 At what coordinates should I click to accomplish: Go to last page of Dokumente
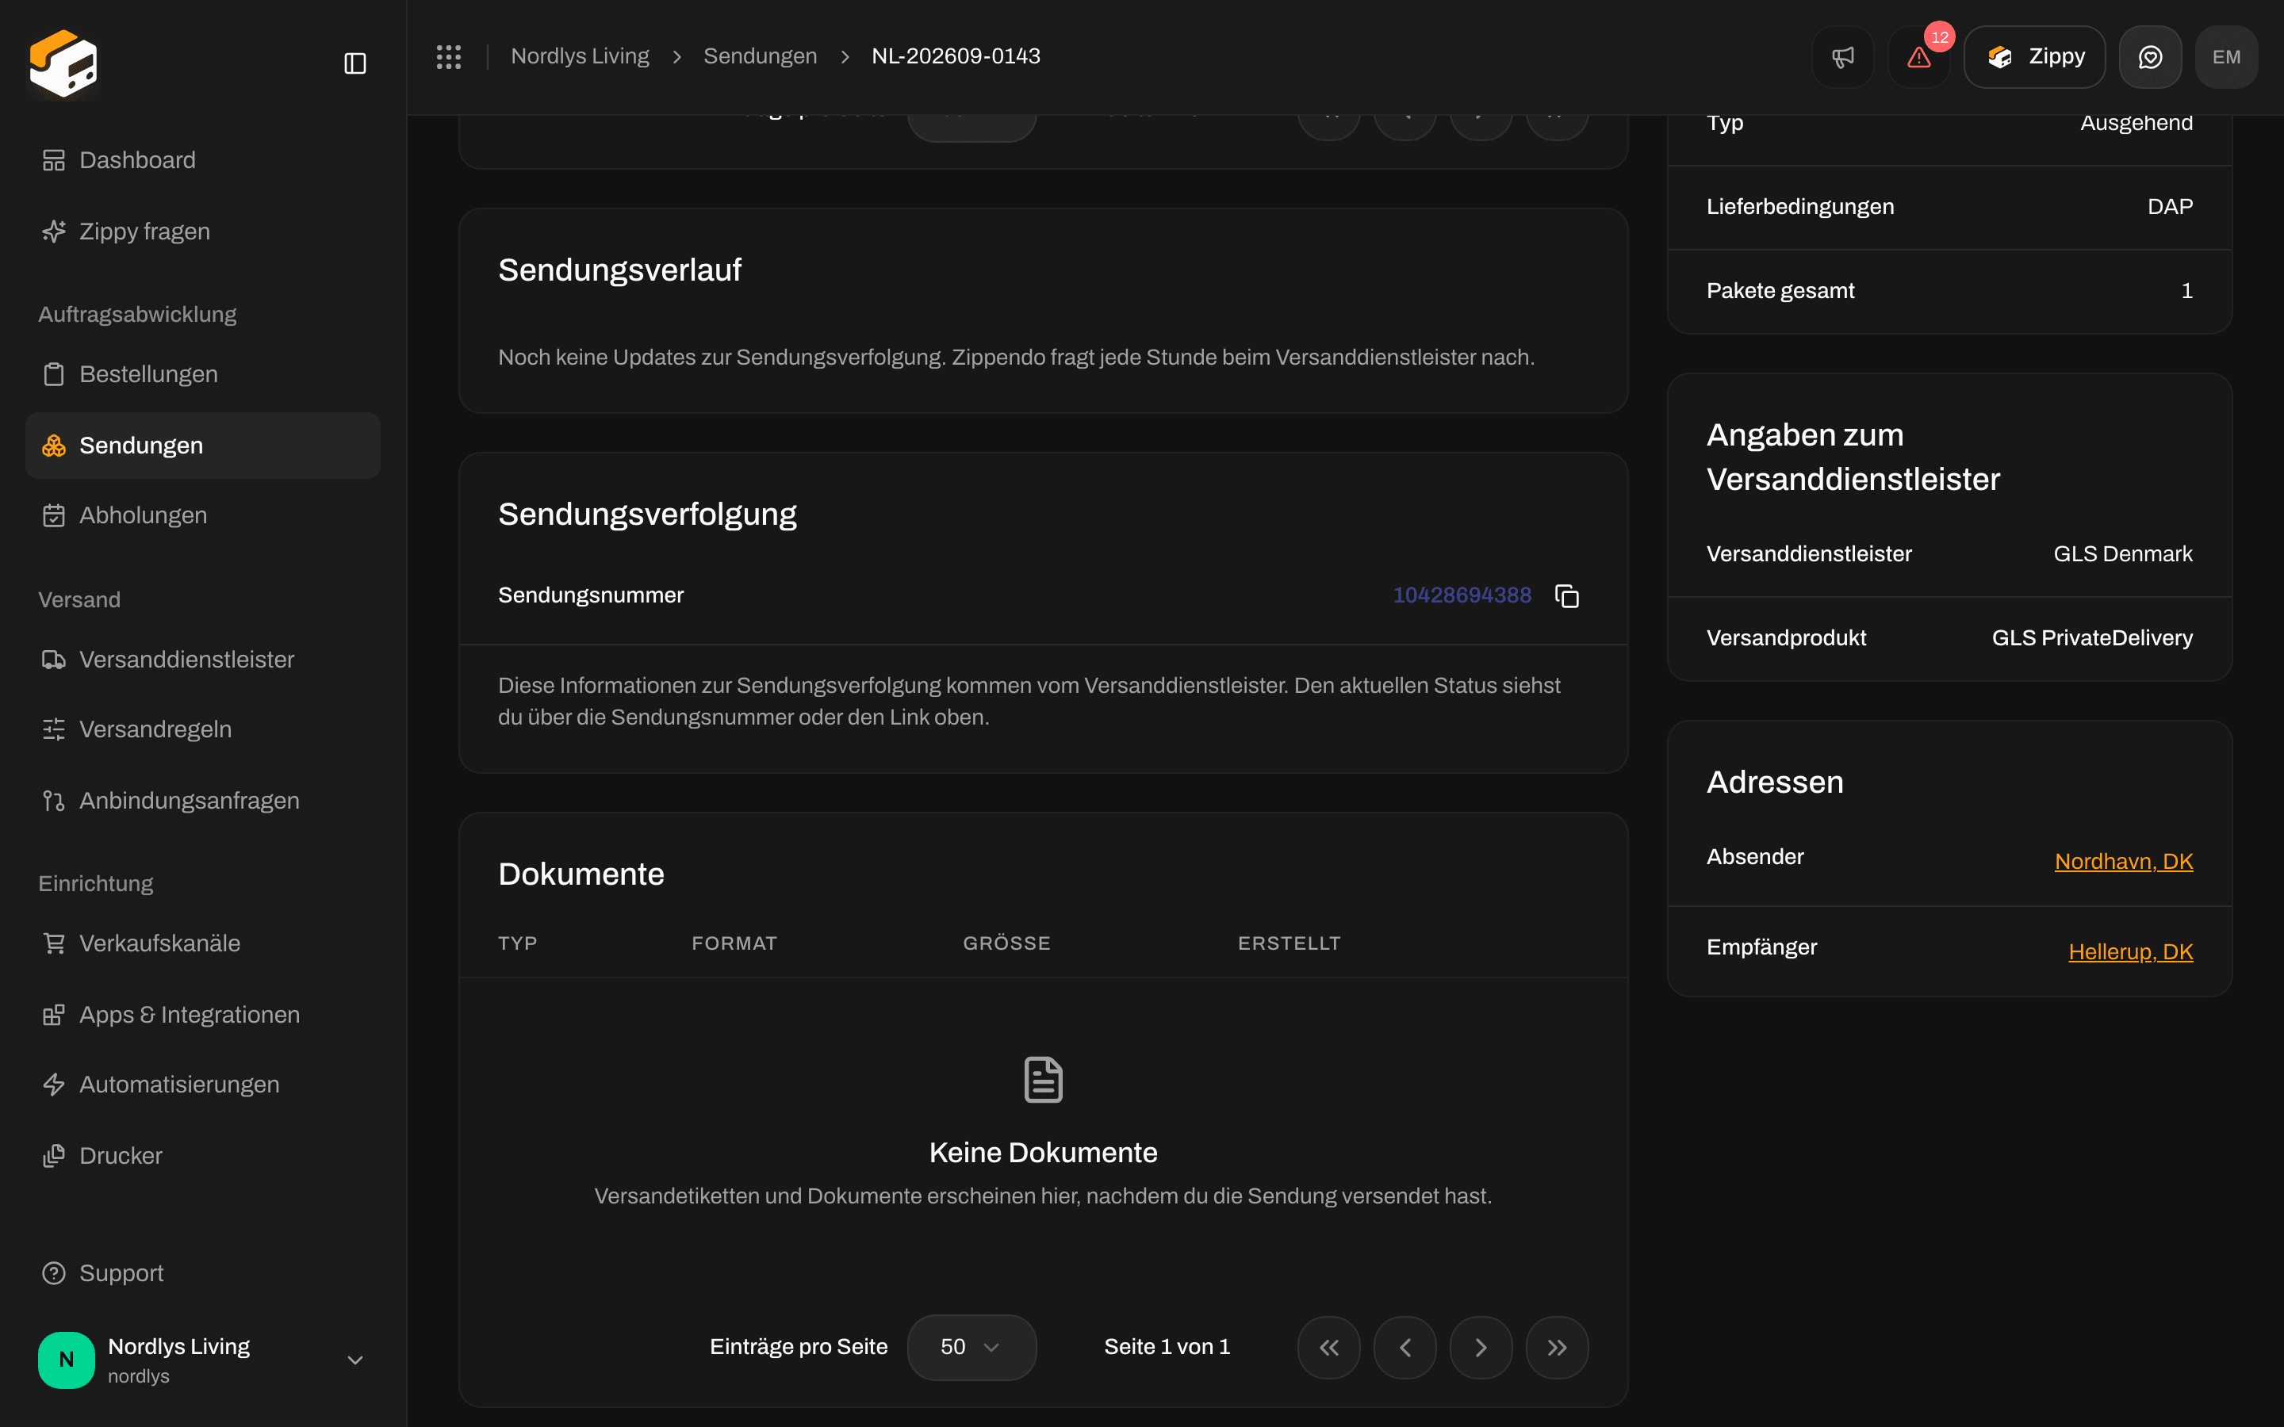click(x=1558, y=1347)
